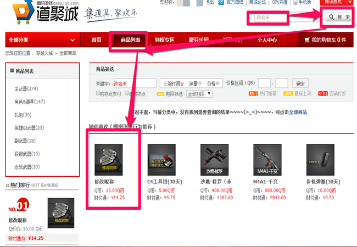Click the 888.00Q币 price of M4A1-千变
Image resolution: width=357 pixels, height=247 pixels.
point(275,190)
